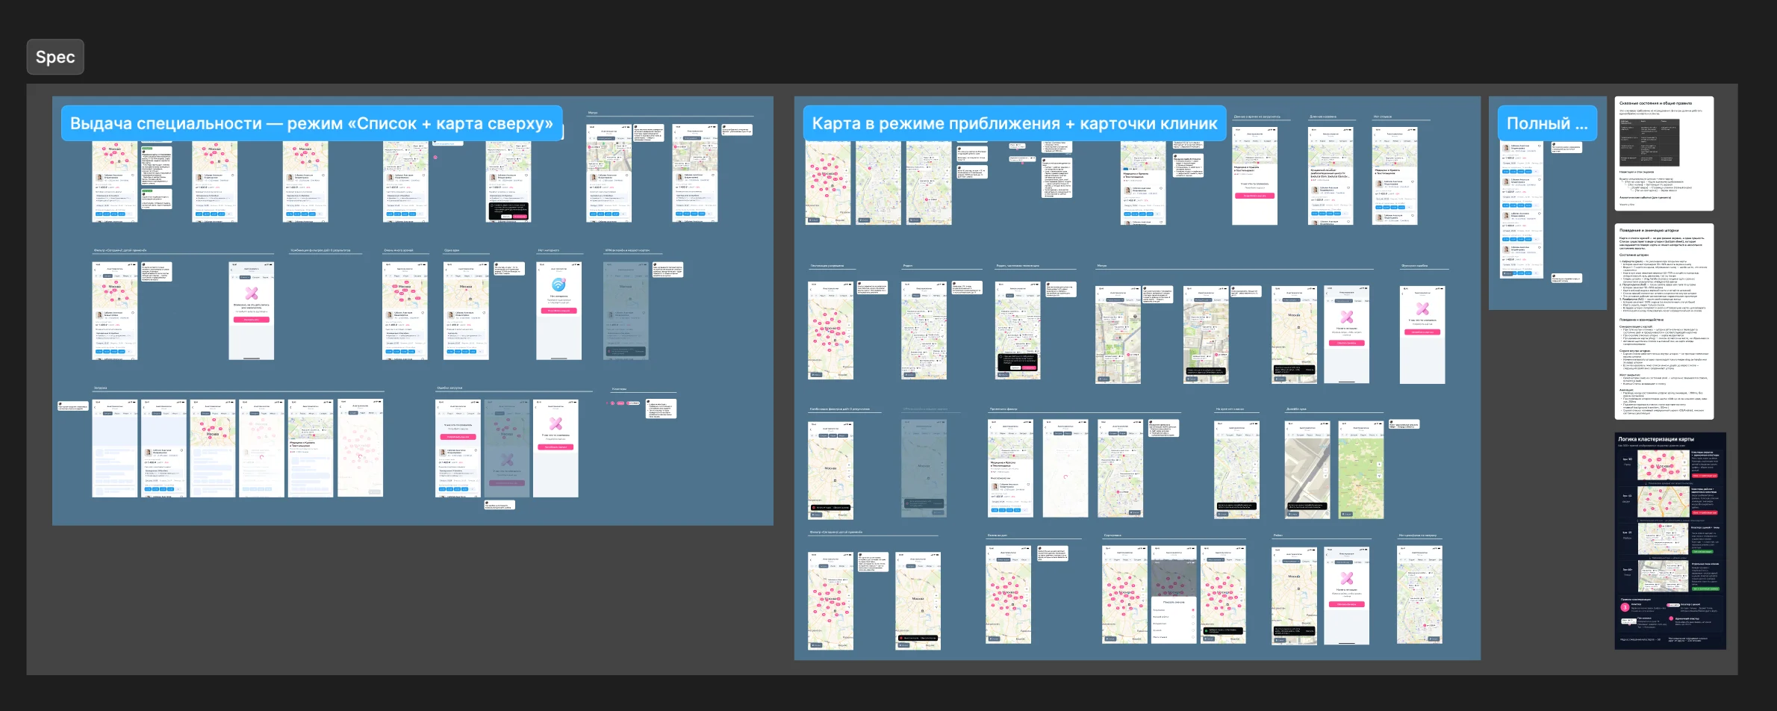Select the rightmost pink X error frame in the map section

pos(1422,335)
